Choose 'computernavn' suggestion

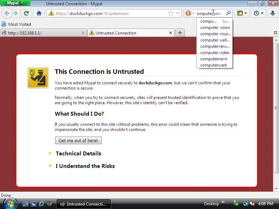coord(214,59)
